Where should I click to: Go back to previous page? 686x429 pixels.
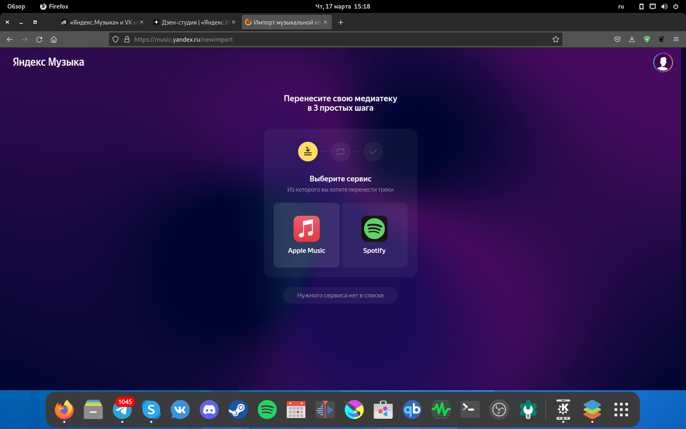point(10,39)
